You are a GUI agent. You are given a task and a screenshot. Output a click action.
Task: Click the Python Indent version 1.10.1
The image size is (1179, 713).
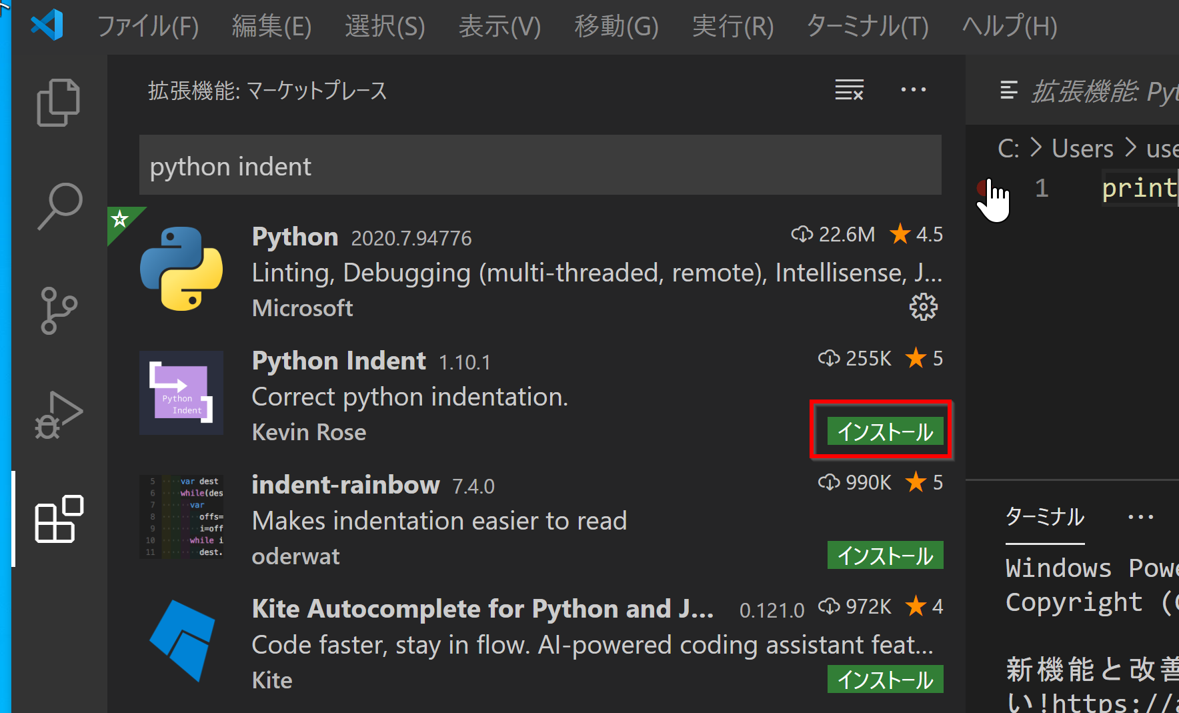(x=465, y=362)
